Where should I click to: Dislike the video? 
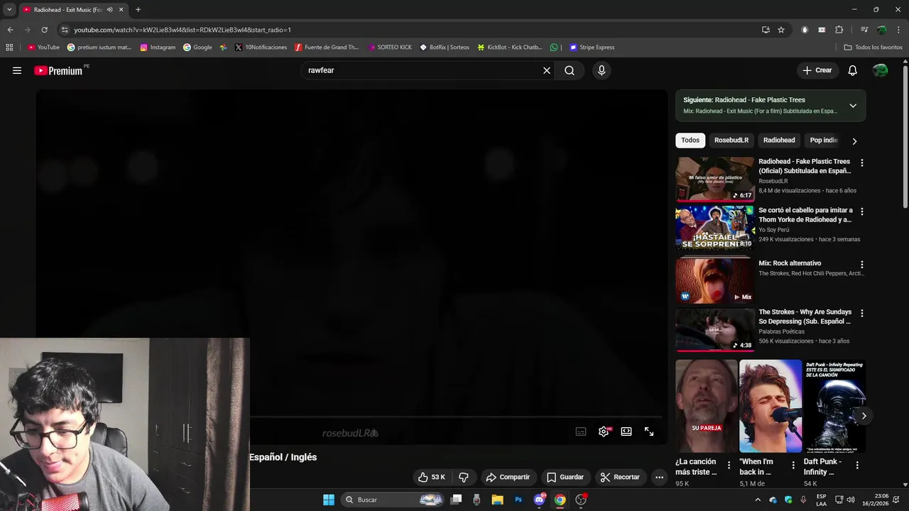point(464,477)
